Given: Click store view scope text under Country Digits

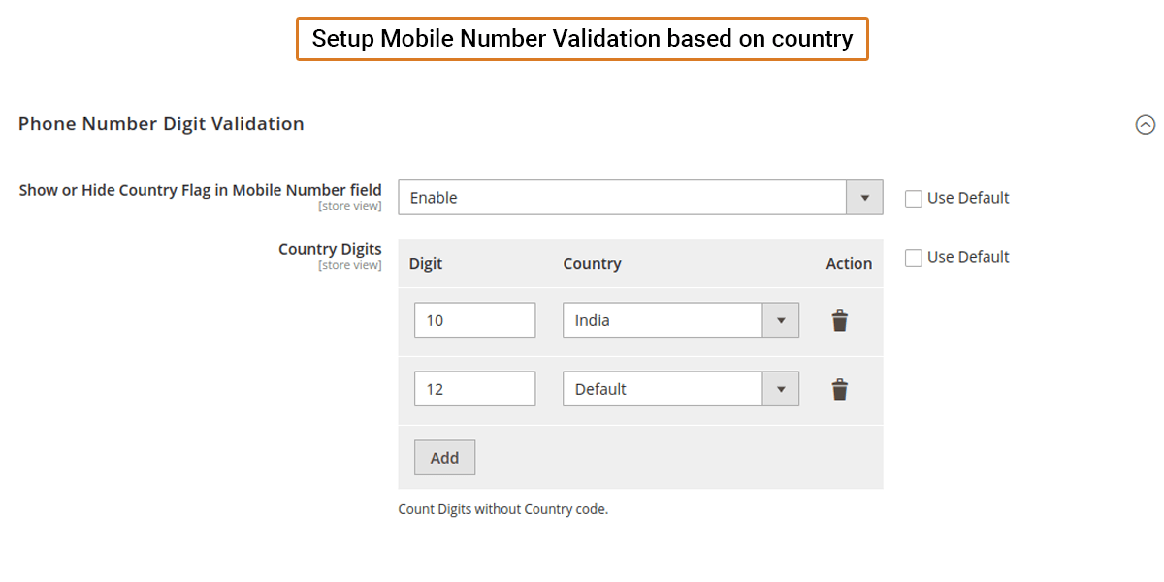Looking at the screenshot, I should click(349, 266).
